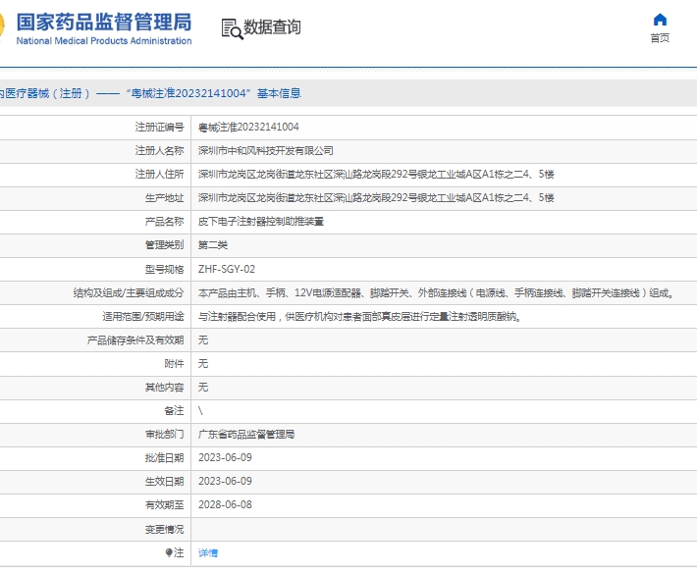The image size is (697, 574).
Task: Click expiry date value 2028-06-08
Action: (225, 504)
